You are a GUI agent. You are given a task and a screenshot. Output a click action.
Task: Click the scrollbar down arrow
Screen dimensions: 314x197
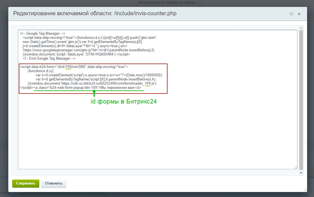click(301, 173)
